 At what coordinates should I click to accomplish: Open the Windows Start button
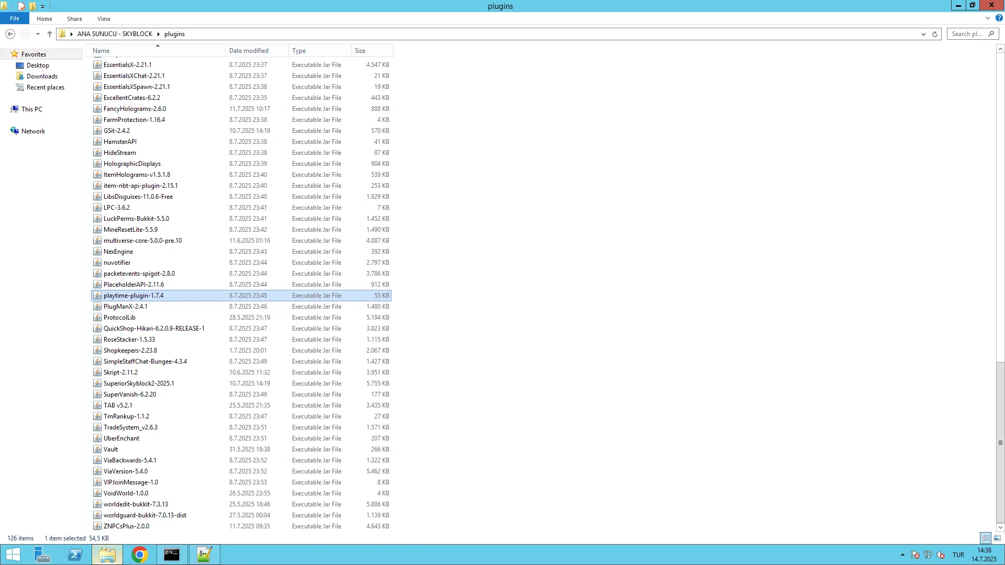[13, 555]
